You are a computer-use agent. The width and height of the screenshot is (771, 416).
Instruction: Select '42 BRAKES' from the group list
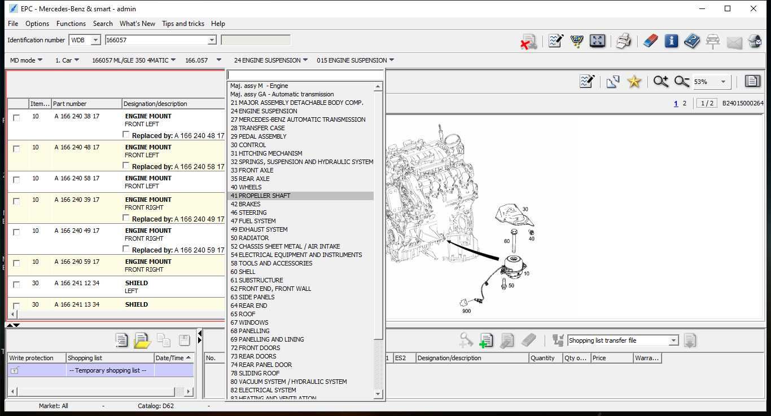coord(301,204)
